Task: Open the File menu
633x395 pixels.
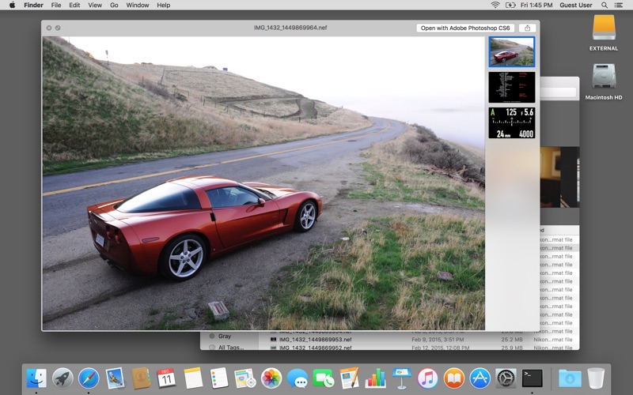Action: coord(56,5)
